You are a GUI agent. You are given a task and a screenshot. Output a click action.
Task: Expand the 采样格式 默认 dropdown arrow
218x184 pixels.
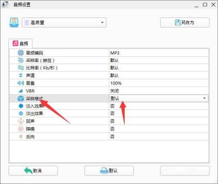coord(204,99)
